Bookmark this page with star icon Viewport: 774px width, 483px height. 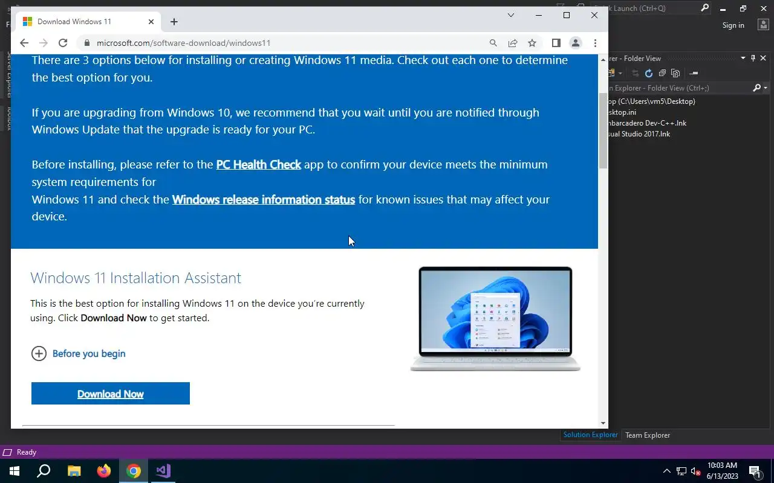pyautogui.click(x=532, y=43)
